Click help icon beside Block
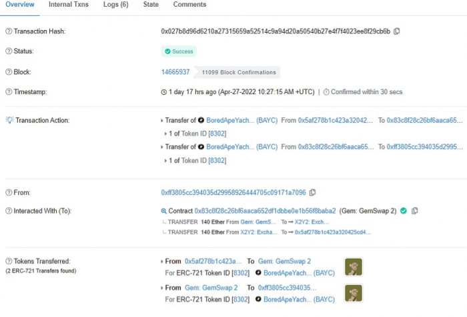The image size is (467, 317). 9,72
